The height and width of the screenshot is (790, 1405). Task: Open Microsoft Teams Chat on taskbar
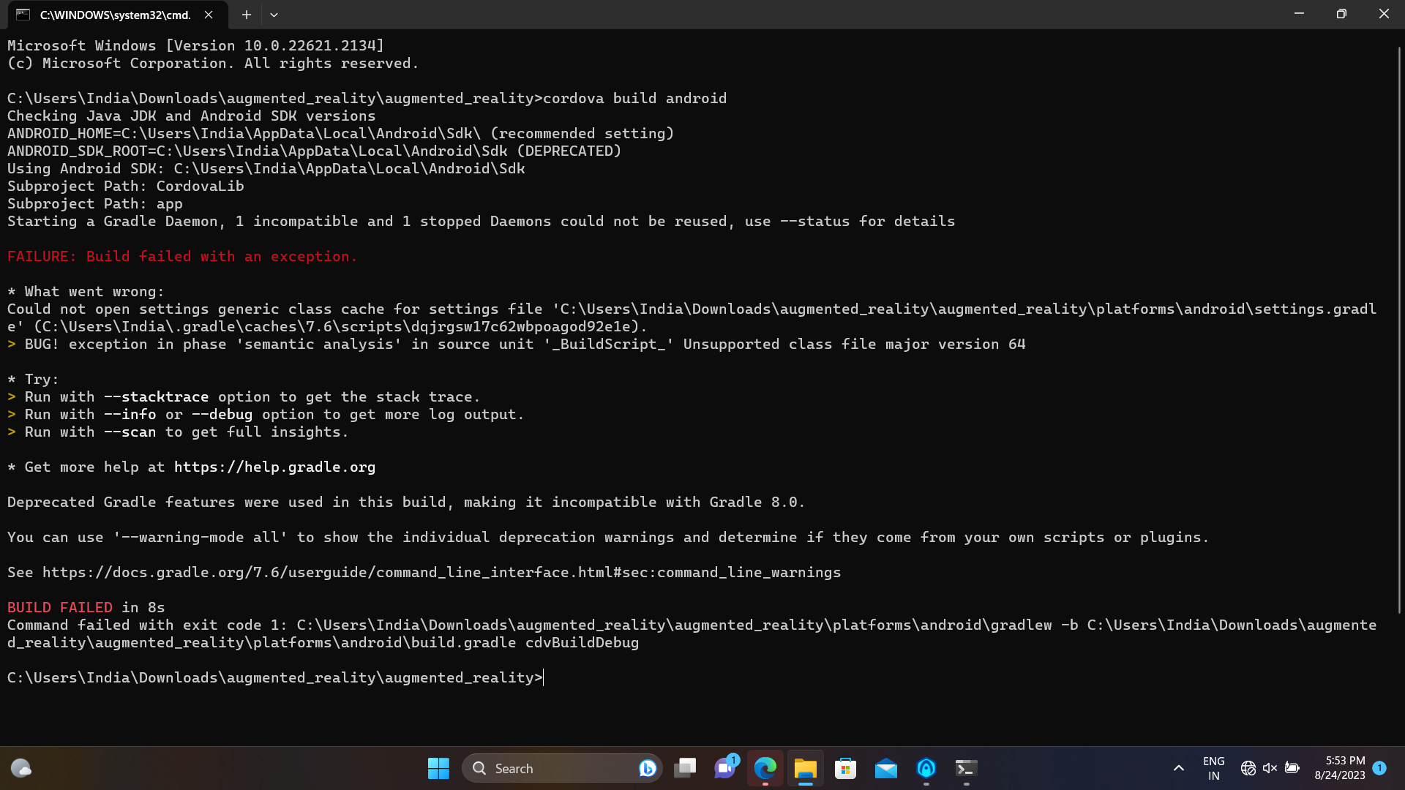pyautogui.click(x=725, y=768)
